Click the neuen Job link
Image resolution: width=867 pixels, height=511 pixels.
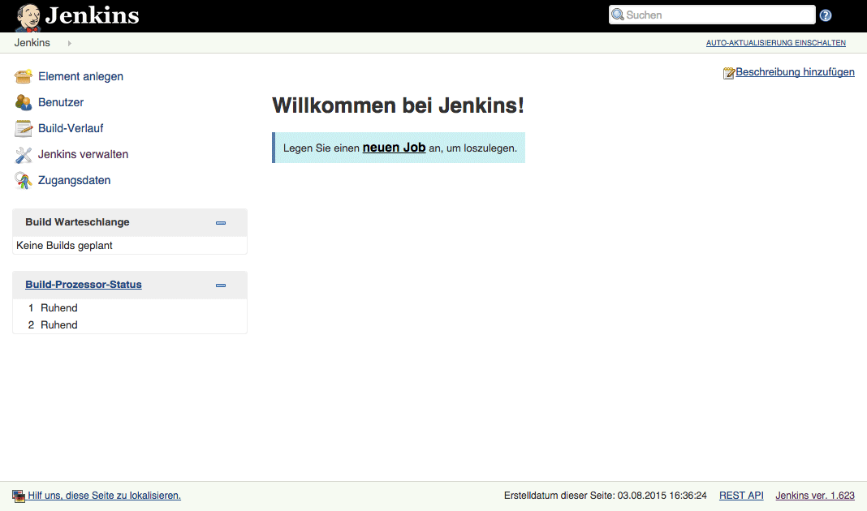click(x=395, y=148)
